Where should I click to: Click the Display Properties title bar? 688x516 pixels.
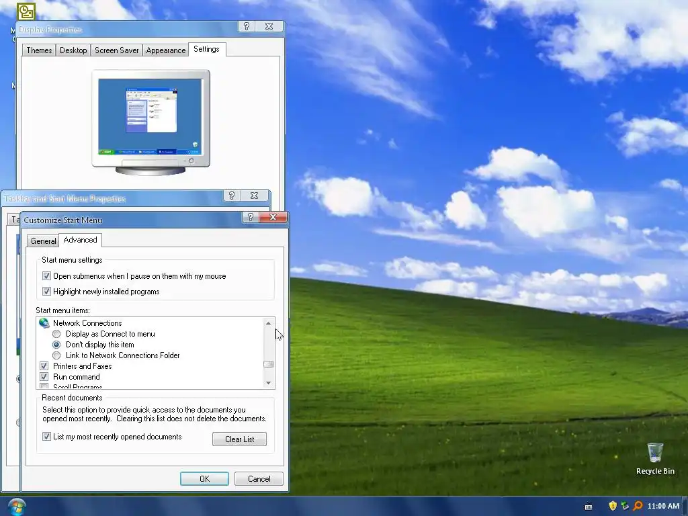pos(127,30)
